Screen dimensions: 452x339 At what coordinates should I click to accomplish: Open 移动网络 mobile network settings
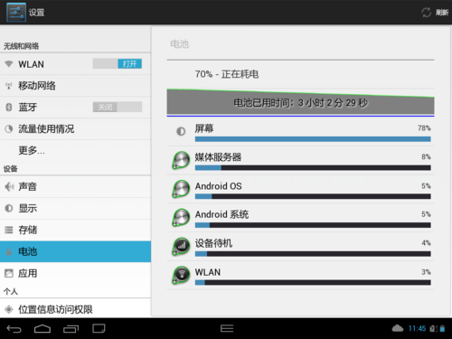75,86
